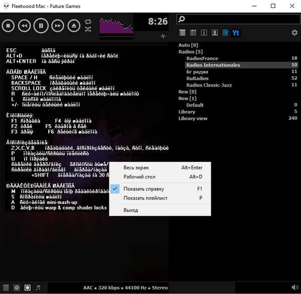Collapse the Auto [0] group
The height and width of the screenshot is (294, 301).
[x=187, y=45]
